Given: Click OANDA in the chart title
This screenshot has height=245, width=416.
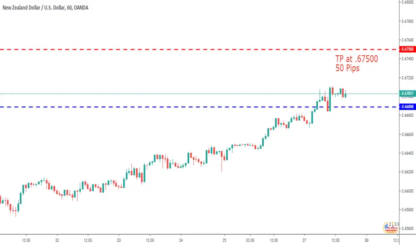Looking at the screenshot, I should [x=81, y=8].
